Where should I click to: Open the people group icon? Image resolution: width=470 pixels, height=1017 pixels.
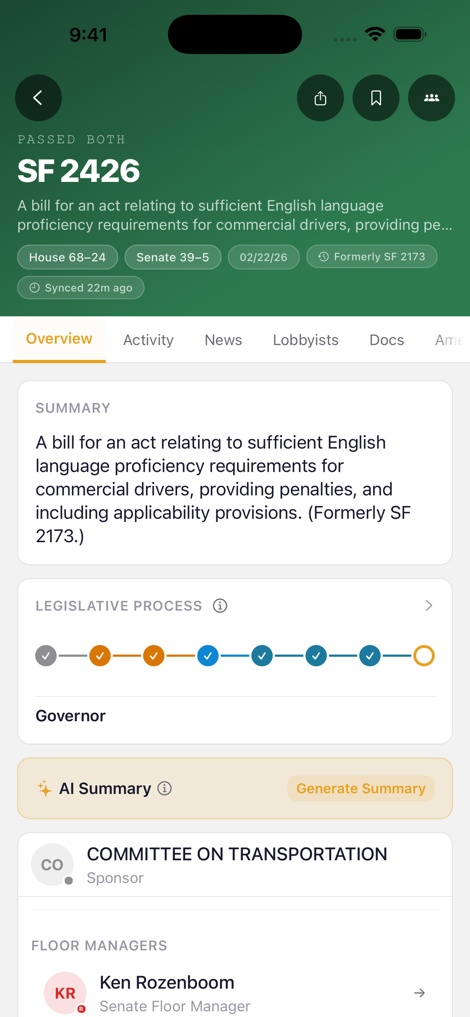pyautogui.click(x=431, y=98)
